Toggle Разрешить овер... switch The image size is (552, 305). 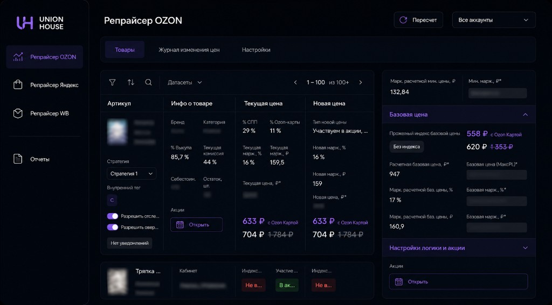pos(113,228)
